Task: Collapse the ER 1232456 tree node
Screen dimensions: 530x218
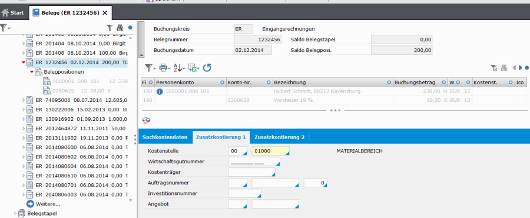Action: [x=24, y=62]
